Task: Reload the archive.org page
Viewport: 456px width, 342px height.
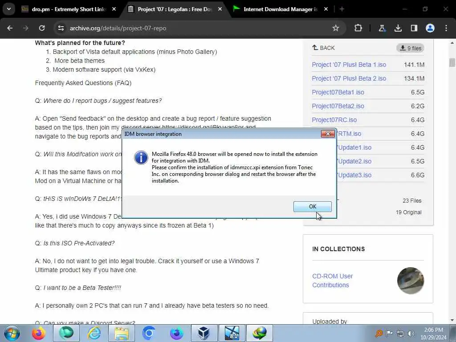Action: coord(42,28)
